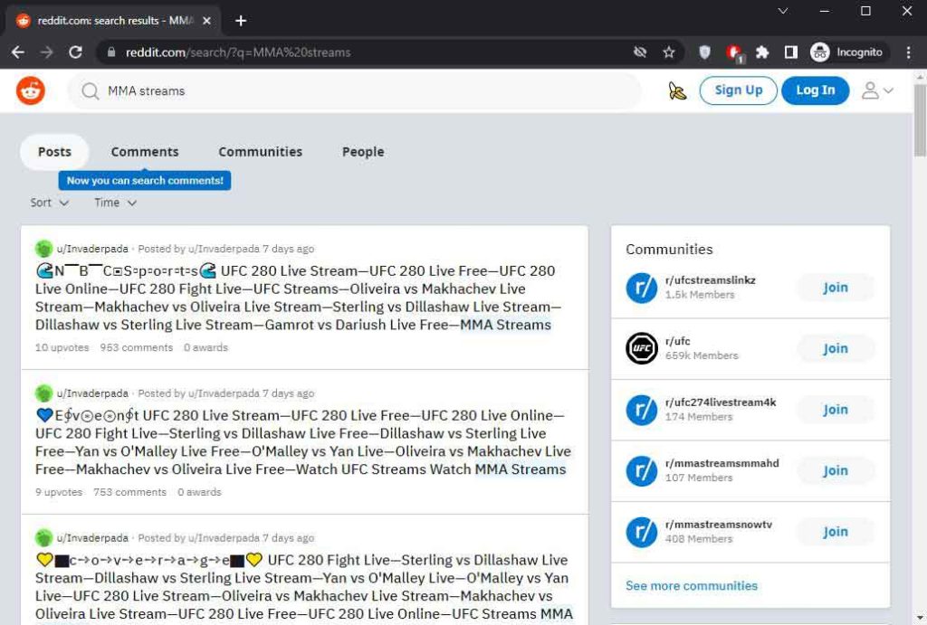Open the NBC Sports UFC 280 Live Stream post

[298, 298]
